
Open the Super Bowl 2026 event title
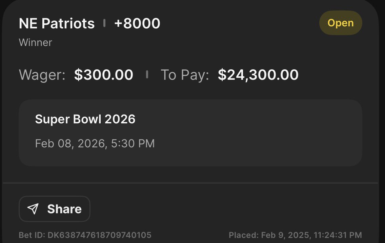pos(85,119)
